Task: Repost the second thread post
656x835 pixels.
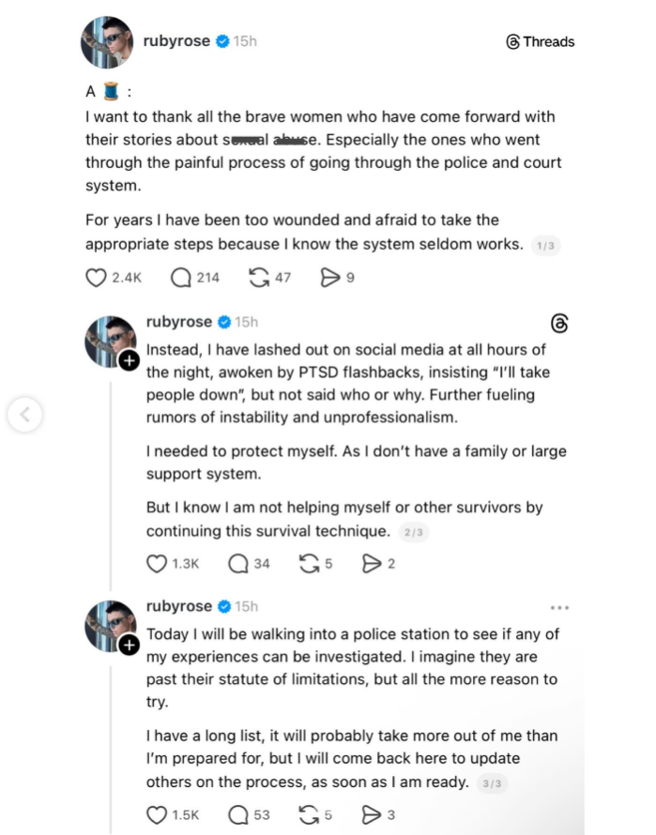Action: pyautogui.click(x=306, y=564)
